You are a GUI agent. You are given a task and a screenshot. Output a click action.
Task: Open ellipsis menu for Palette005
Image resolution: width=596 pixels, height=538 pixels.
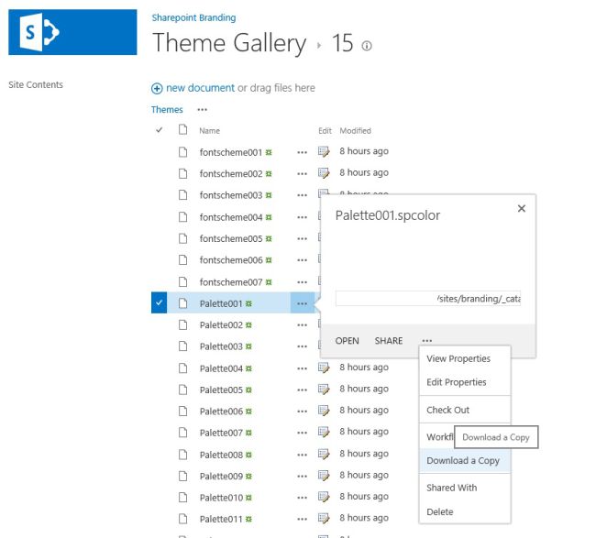tap(302, 390)
